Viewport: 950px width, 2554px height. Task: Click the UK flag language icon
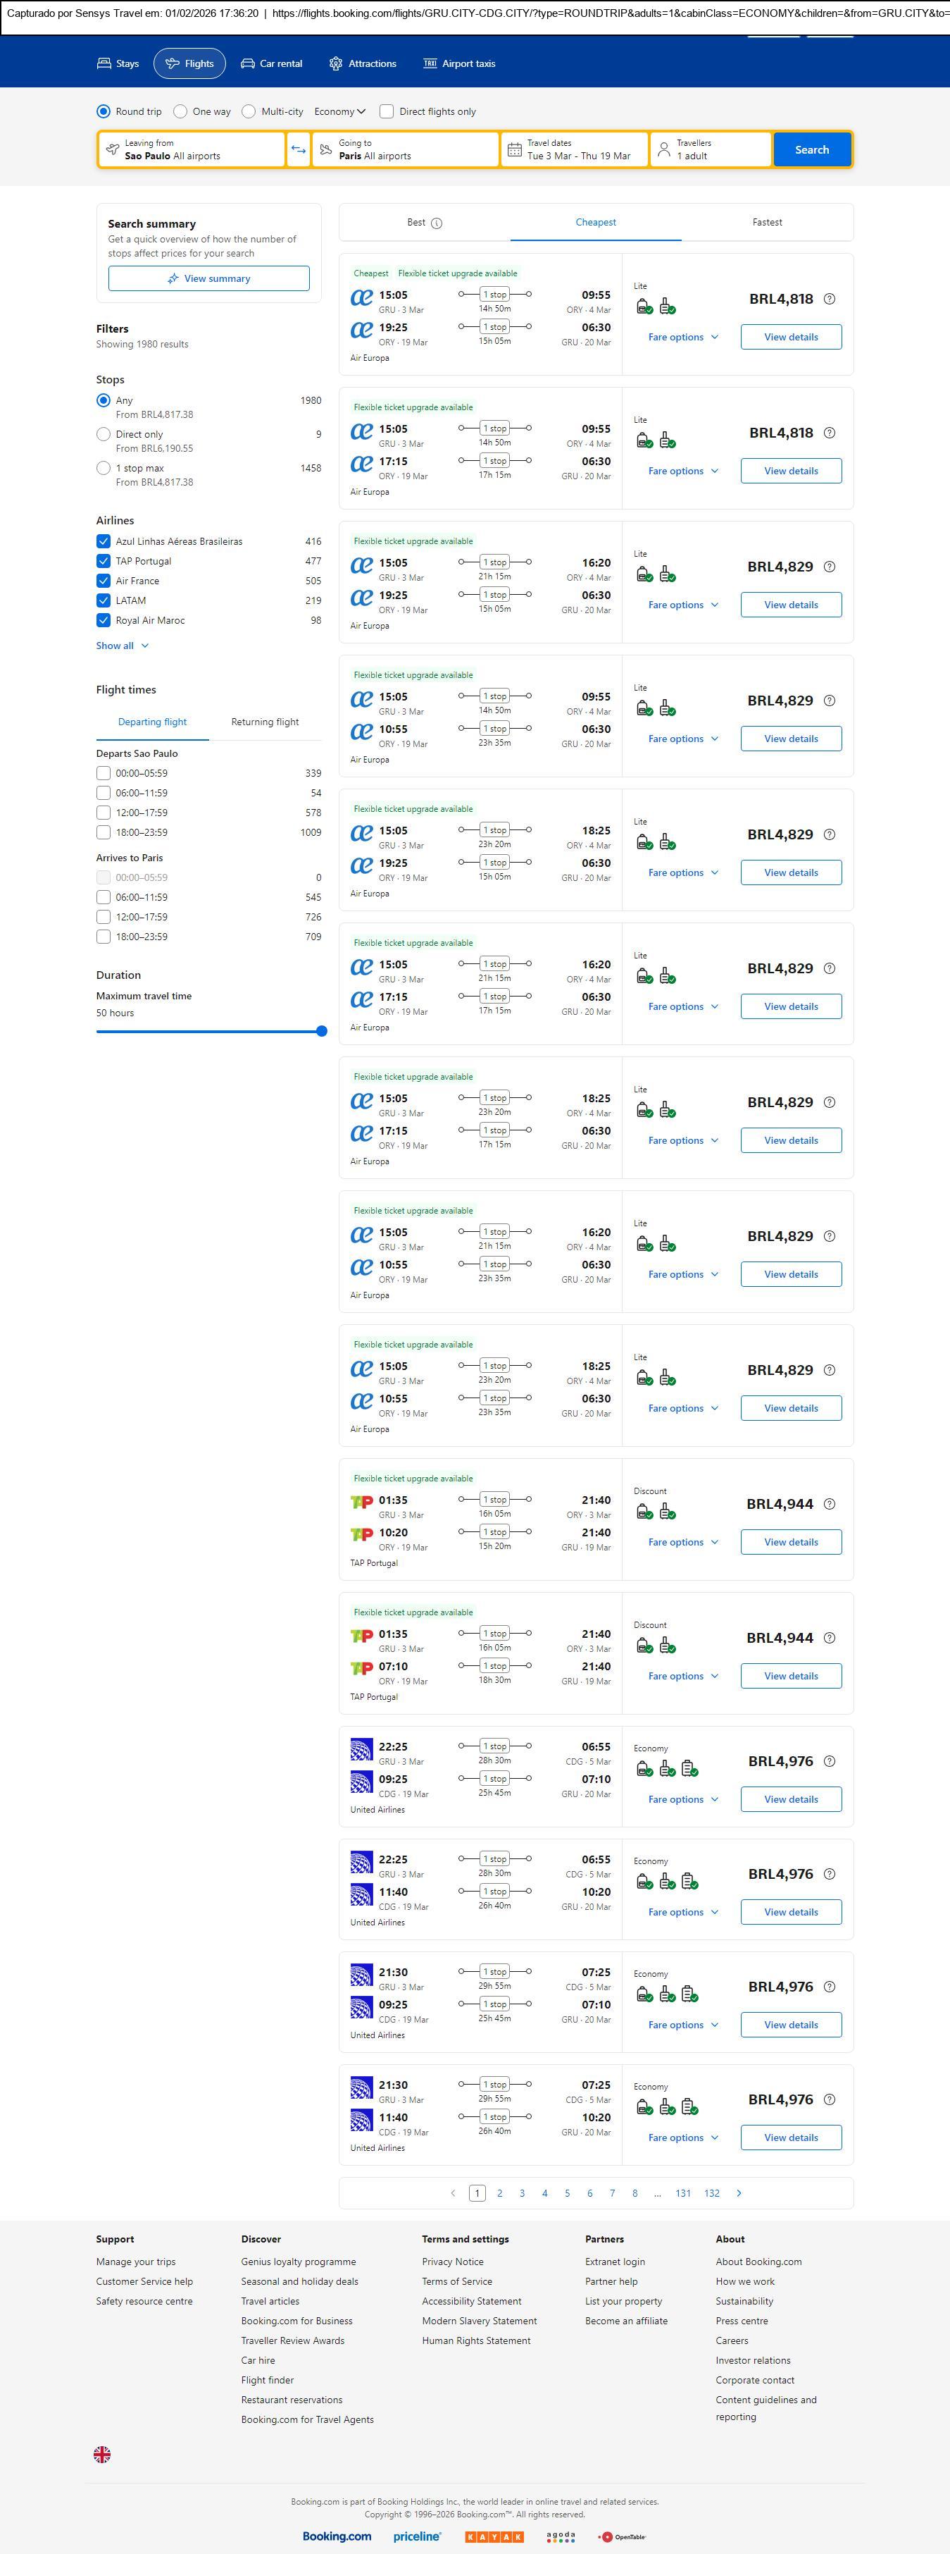pyautogui.click(x=102, y=2454)
